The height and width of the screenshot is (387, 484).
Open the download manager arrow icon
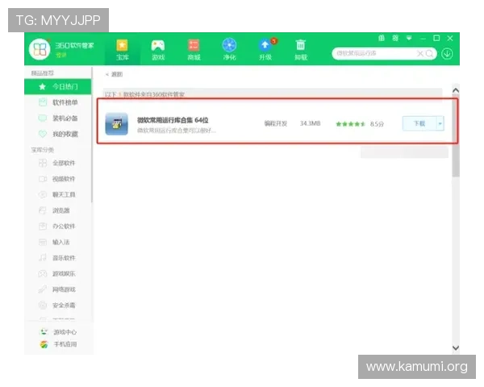[447, 54]
